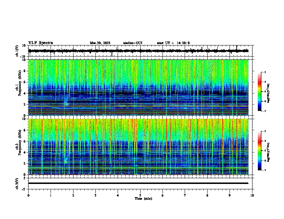The height and width of the screenshot is (219, 284).
Task: Click the time axis tick label "1"
Action: (x=51, y=195)
